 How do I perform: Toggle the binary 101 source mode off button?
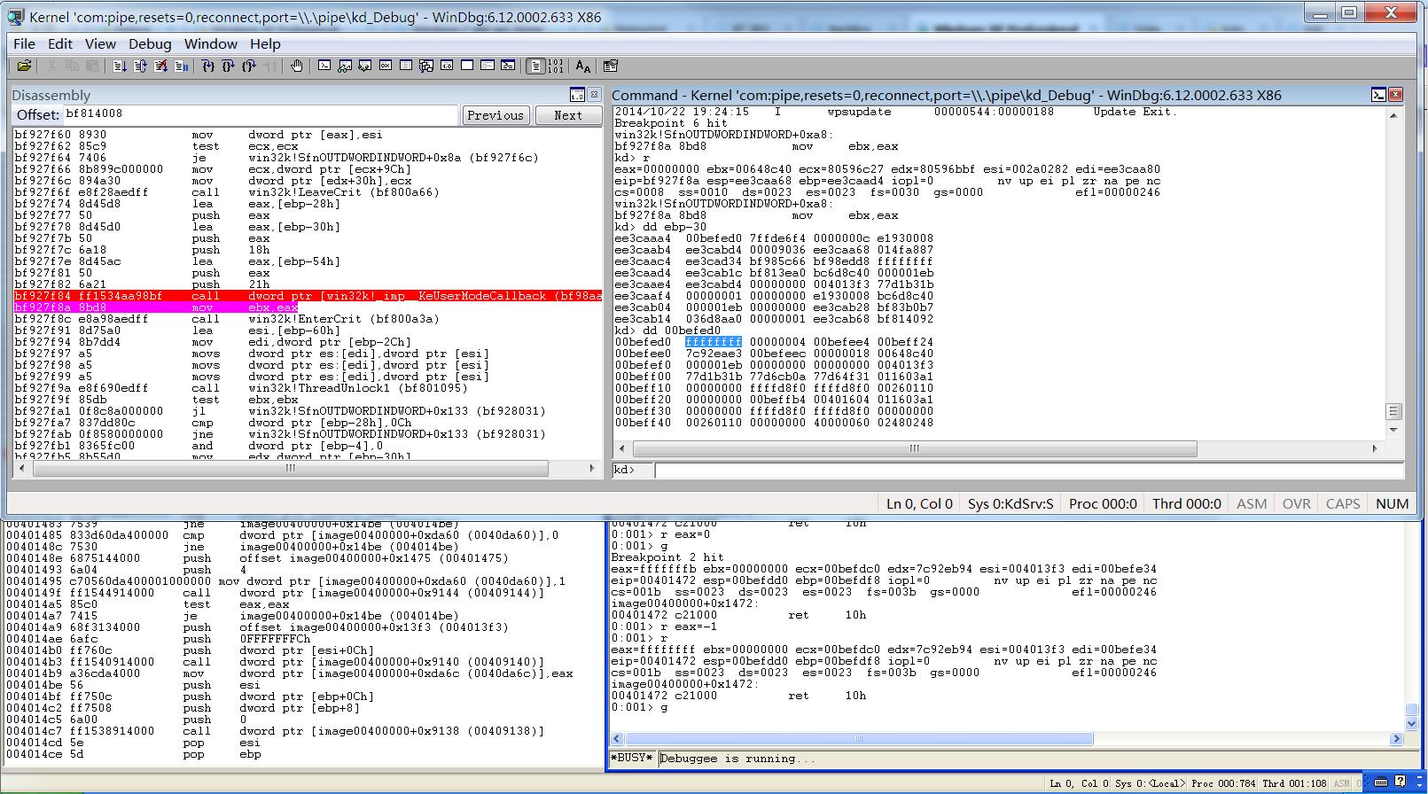(x=555, y=66)
